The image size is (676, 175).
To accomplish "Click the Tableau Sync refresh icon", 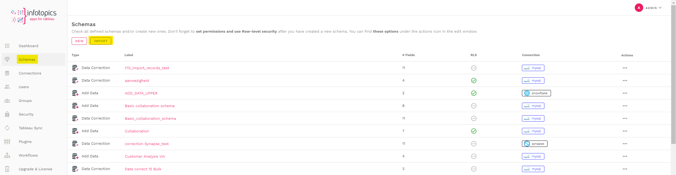I will (7, 128).
